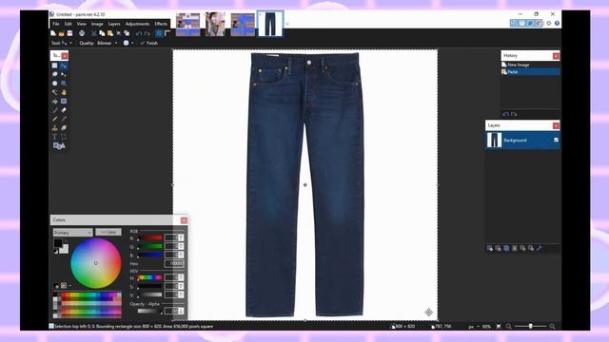
Task: Select the Paint Bucket tool
Action: pyautogui.click(x=55, y=102)
